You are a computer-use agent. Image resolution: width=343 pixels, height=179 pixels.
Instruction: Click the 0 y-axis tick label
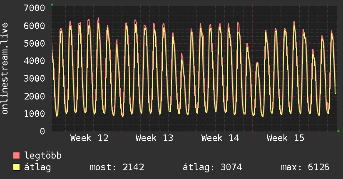click(x=42, y=132)
